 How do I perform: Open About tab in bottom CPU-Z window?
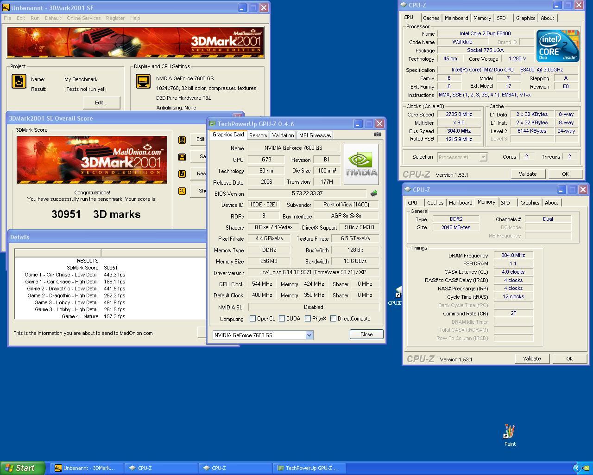(x=551, y=203)
